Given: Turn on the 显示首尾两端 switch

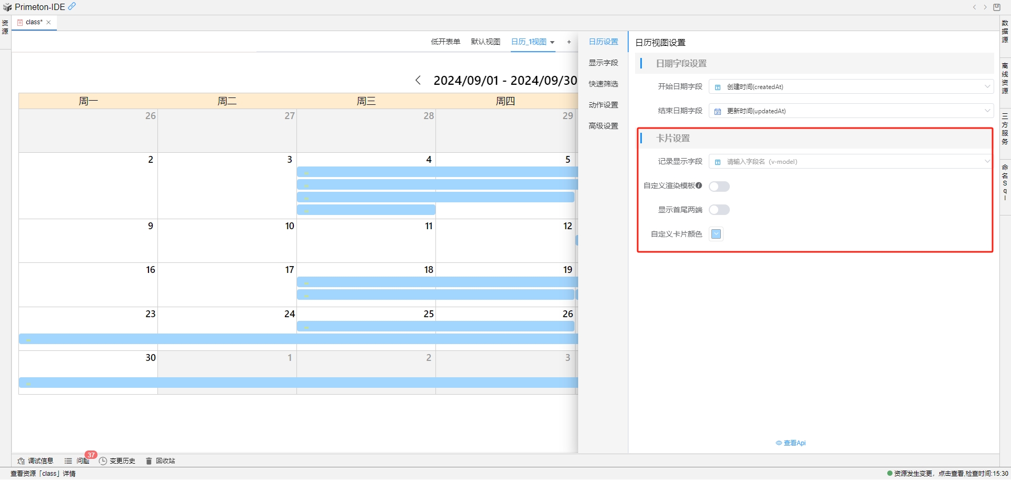Looking at the screenshot, I should coord(719,210).
